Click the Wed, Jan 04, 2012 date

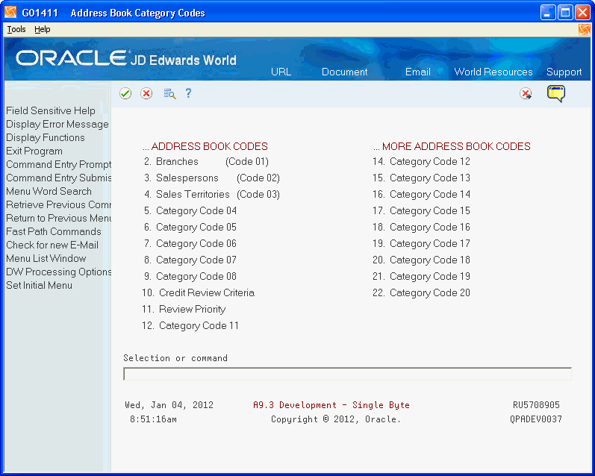pyautogui.click(x=169, y=405)
